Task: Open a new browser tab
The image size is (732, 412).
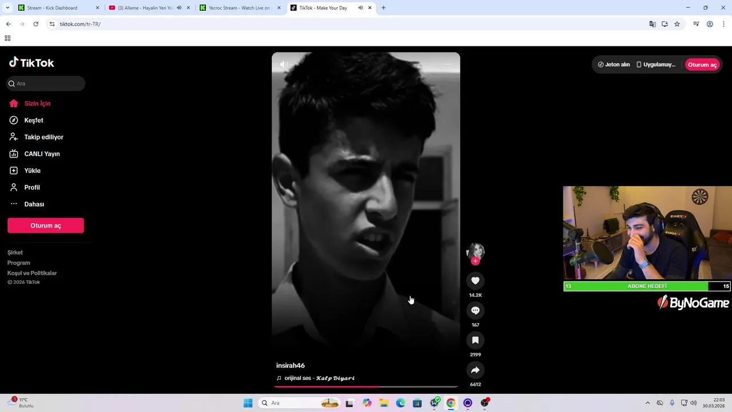Action: click(383, 8)
